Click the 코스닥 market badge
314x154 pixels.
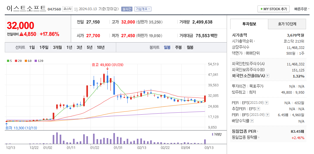(x=67, y=9)
